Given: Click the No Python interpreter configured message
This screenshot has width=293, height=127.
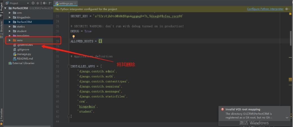Looking at the screenshot, I should [86, 9].
